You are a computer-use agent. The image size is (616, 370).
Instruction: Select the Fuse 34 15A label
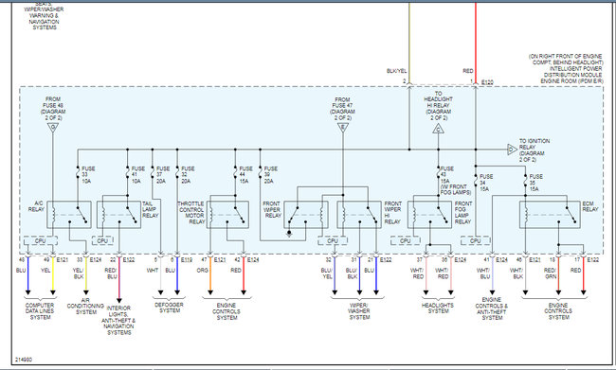pos(486,183)
